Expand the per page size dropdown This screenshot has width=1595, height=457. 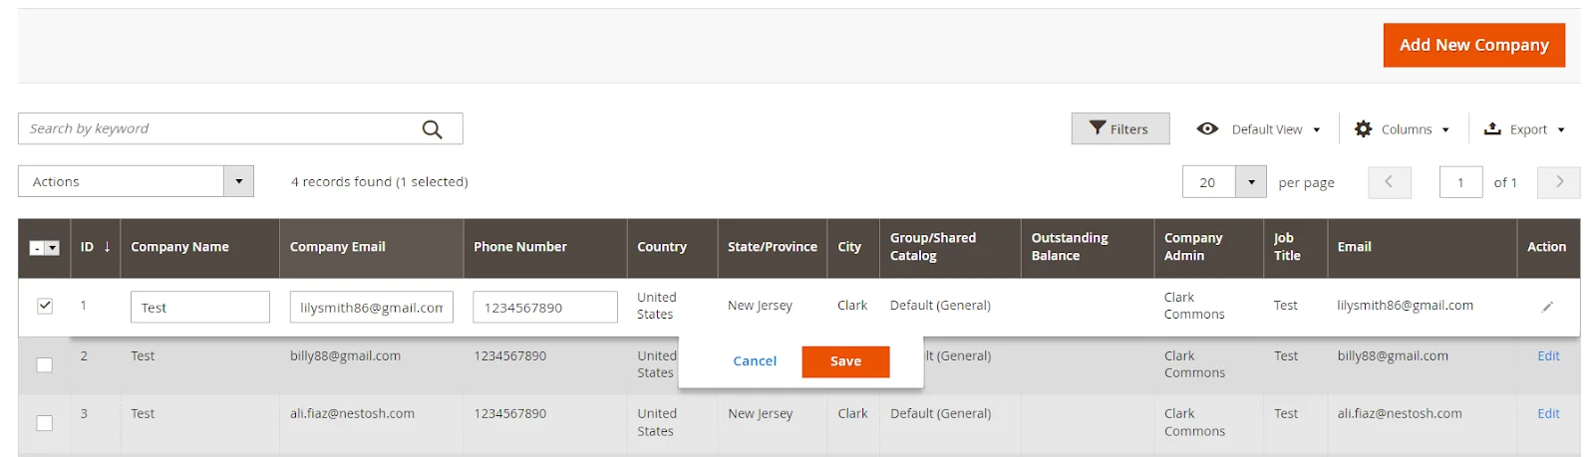(x=1251, y=182)
